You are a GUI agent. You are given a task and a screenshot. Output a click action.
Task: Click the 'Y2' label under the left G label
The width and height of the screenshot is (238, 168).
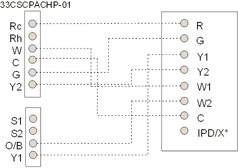pyautogui.click(x=15, y=87)
